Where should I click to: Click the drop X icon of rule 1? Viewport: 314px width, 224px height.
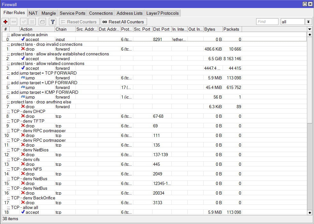pos(23,49)
